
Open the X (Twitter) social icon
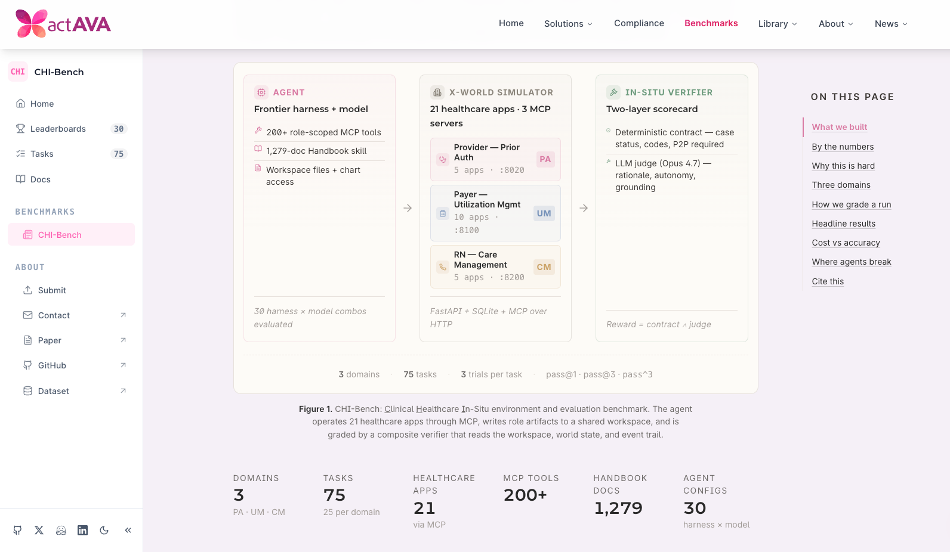[39, 531]
